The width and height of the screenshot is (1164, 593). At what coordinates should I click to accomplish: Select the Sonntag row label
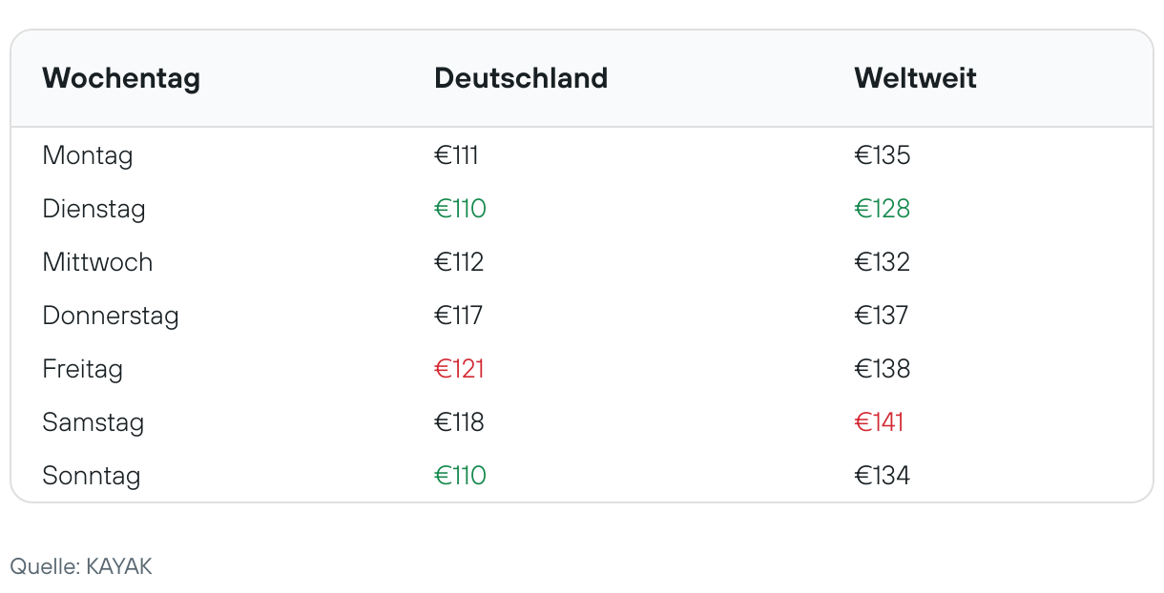click(x=92, y=476)
